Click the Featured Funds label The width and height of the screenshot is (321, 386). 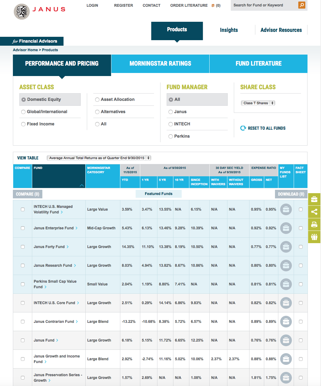(159, 194)
